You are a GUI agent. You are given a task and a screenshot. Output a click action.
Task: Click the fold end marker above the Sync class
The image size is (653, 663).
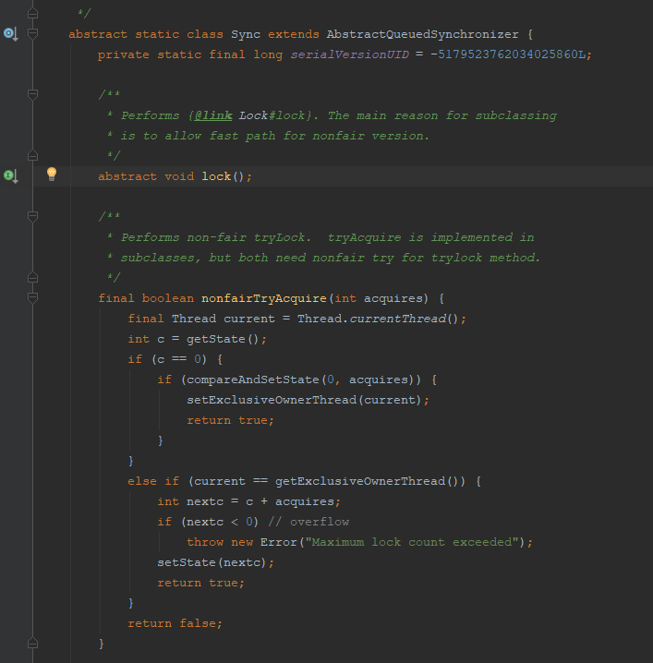pos(34,14)
